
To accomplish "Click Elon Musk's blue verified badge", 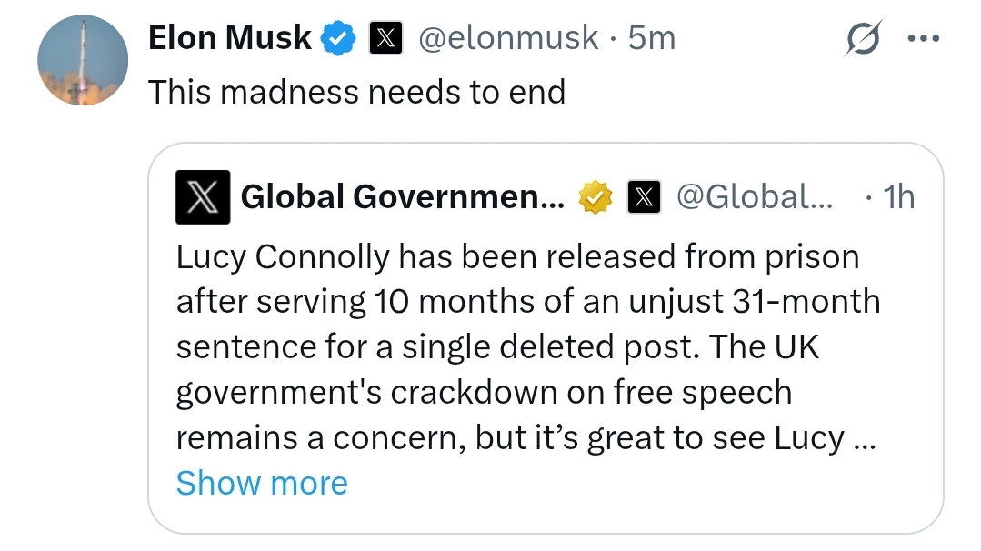I will [x=340, y=39].
